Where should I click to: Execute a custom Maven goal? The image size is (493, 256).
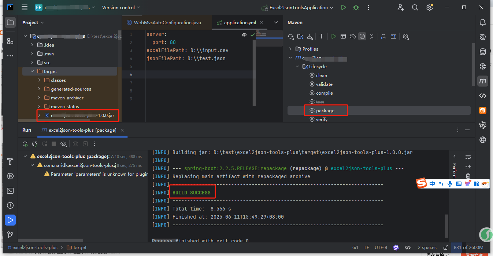point(343,36)
